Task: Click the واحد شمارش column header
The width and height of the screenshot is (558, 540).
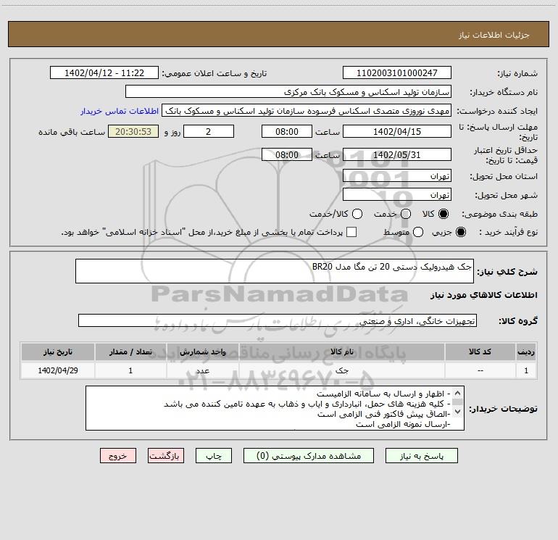Action: (202, 352)
